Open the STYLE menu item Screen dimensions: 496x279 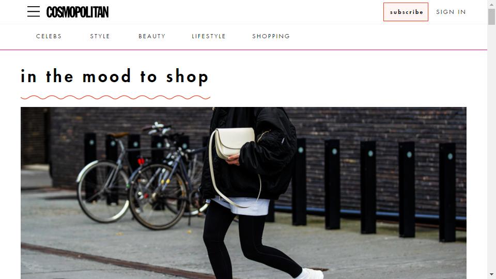click(100, 36)
